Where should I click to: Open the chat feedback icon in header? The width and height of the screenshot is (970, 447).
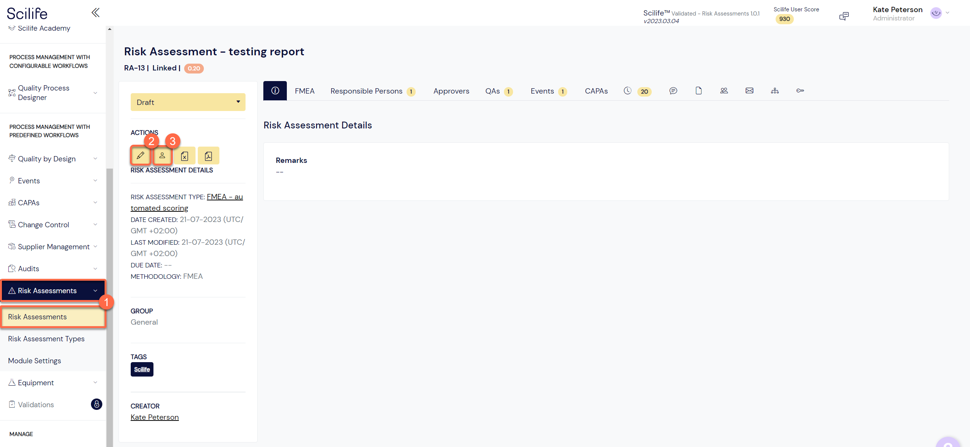[844, 16]
